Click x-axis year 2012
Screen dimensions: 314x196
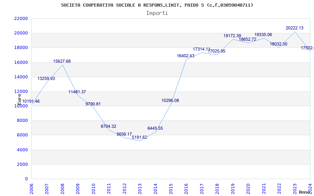click(x=124, y=189)
